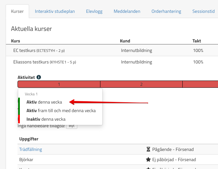Open the Meddelanden tab
Image resolution: width=218 pixels, height=169 pixels.
(x=127, y=11)
